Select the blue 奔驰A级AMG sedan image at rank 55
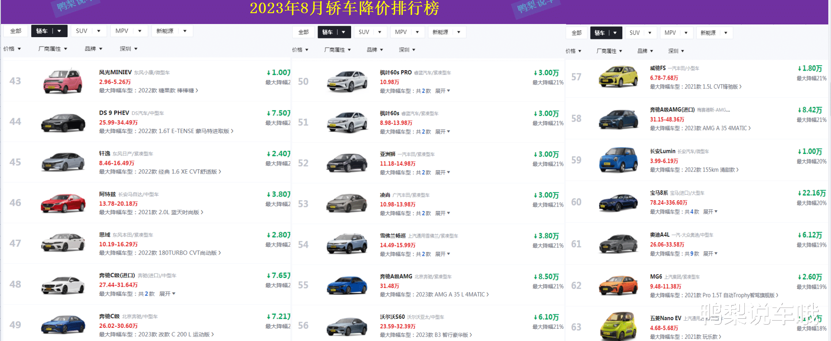This screenshot has width=831, height=341. 347,285
